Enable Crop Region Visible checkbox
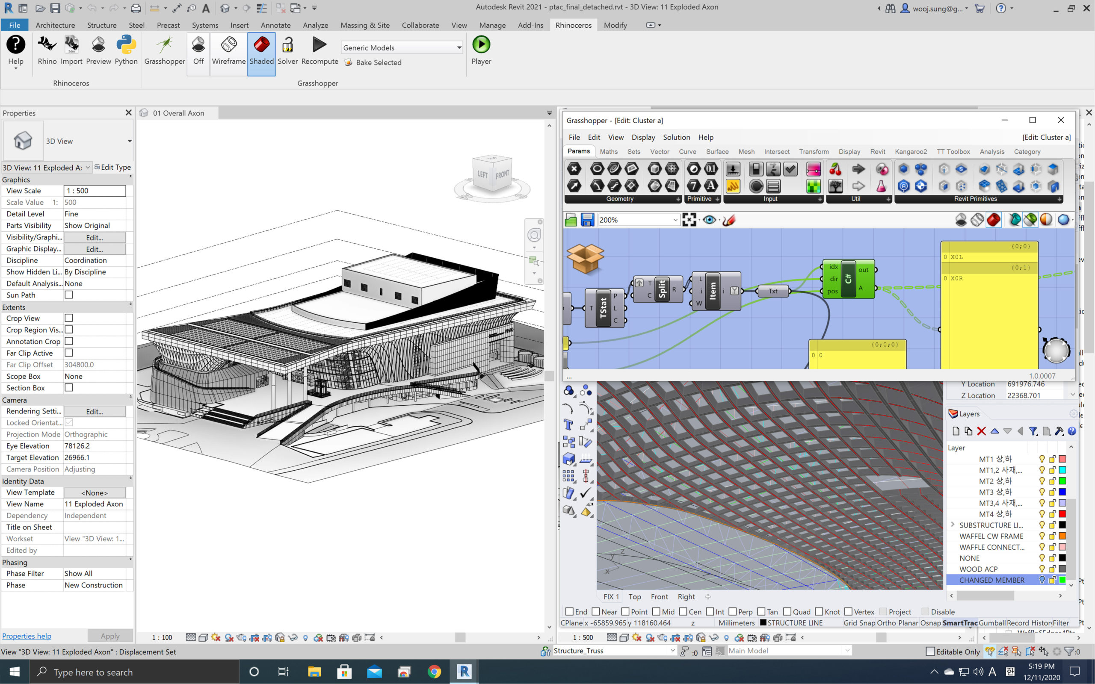The width and height of the screenshot is (1095, 684). tap(69, 329)
